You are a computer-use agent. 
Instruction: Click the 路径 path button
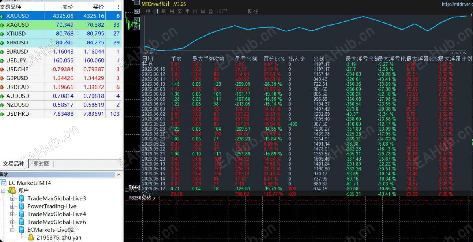253,11
